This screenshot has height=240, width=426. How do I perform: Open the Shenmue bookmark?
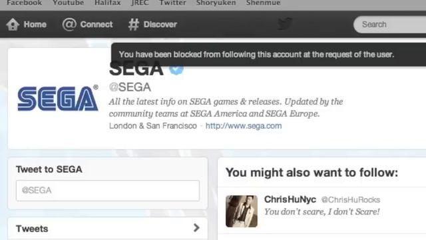pyautogui.click(x=264, y=3)
